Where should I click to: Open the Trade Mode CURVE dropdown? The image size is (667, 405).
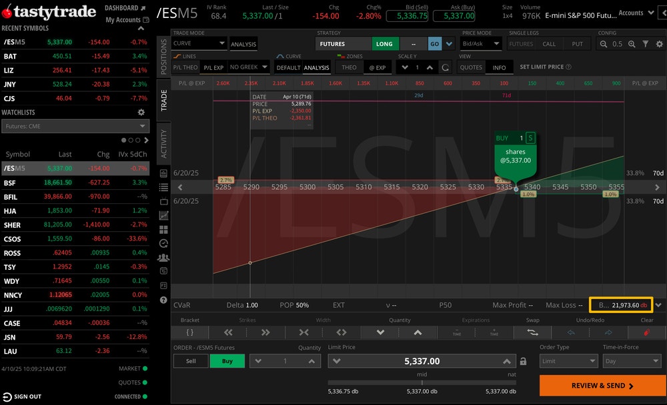(x=199, y=43)
